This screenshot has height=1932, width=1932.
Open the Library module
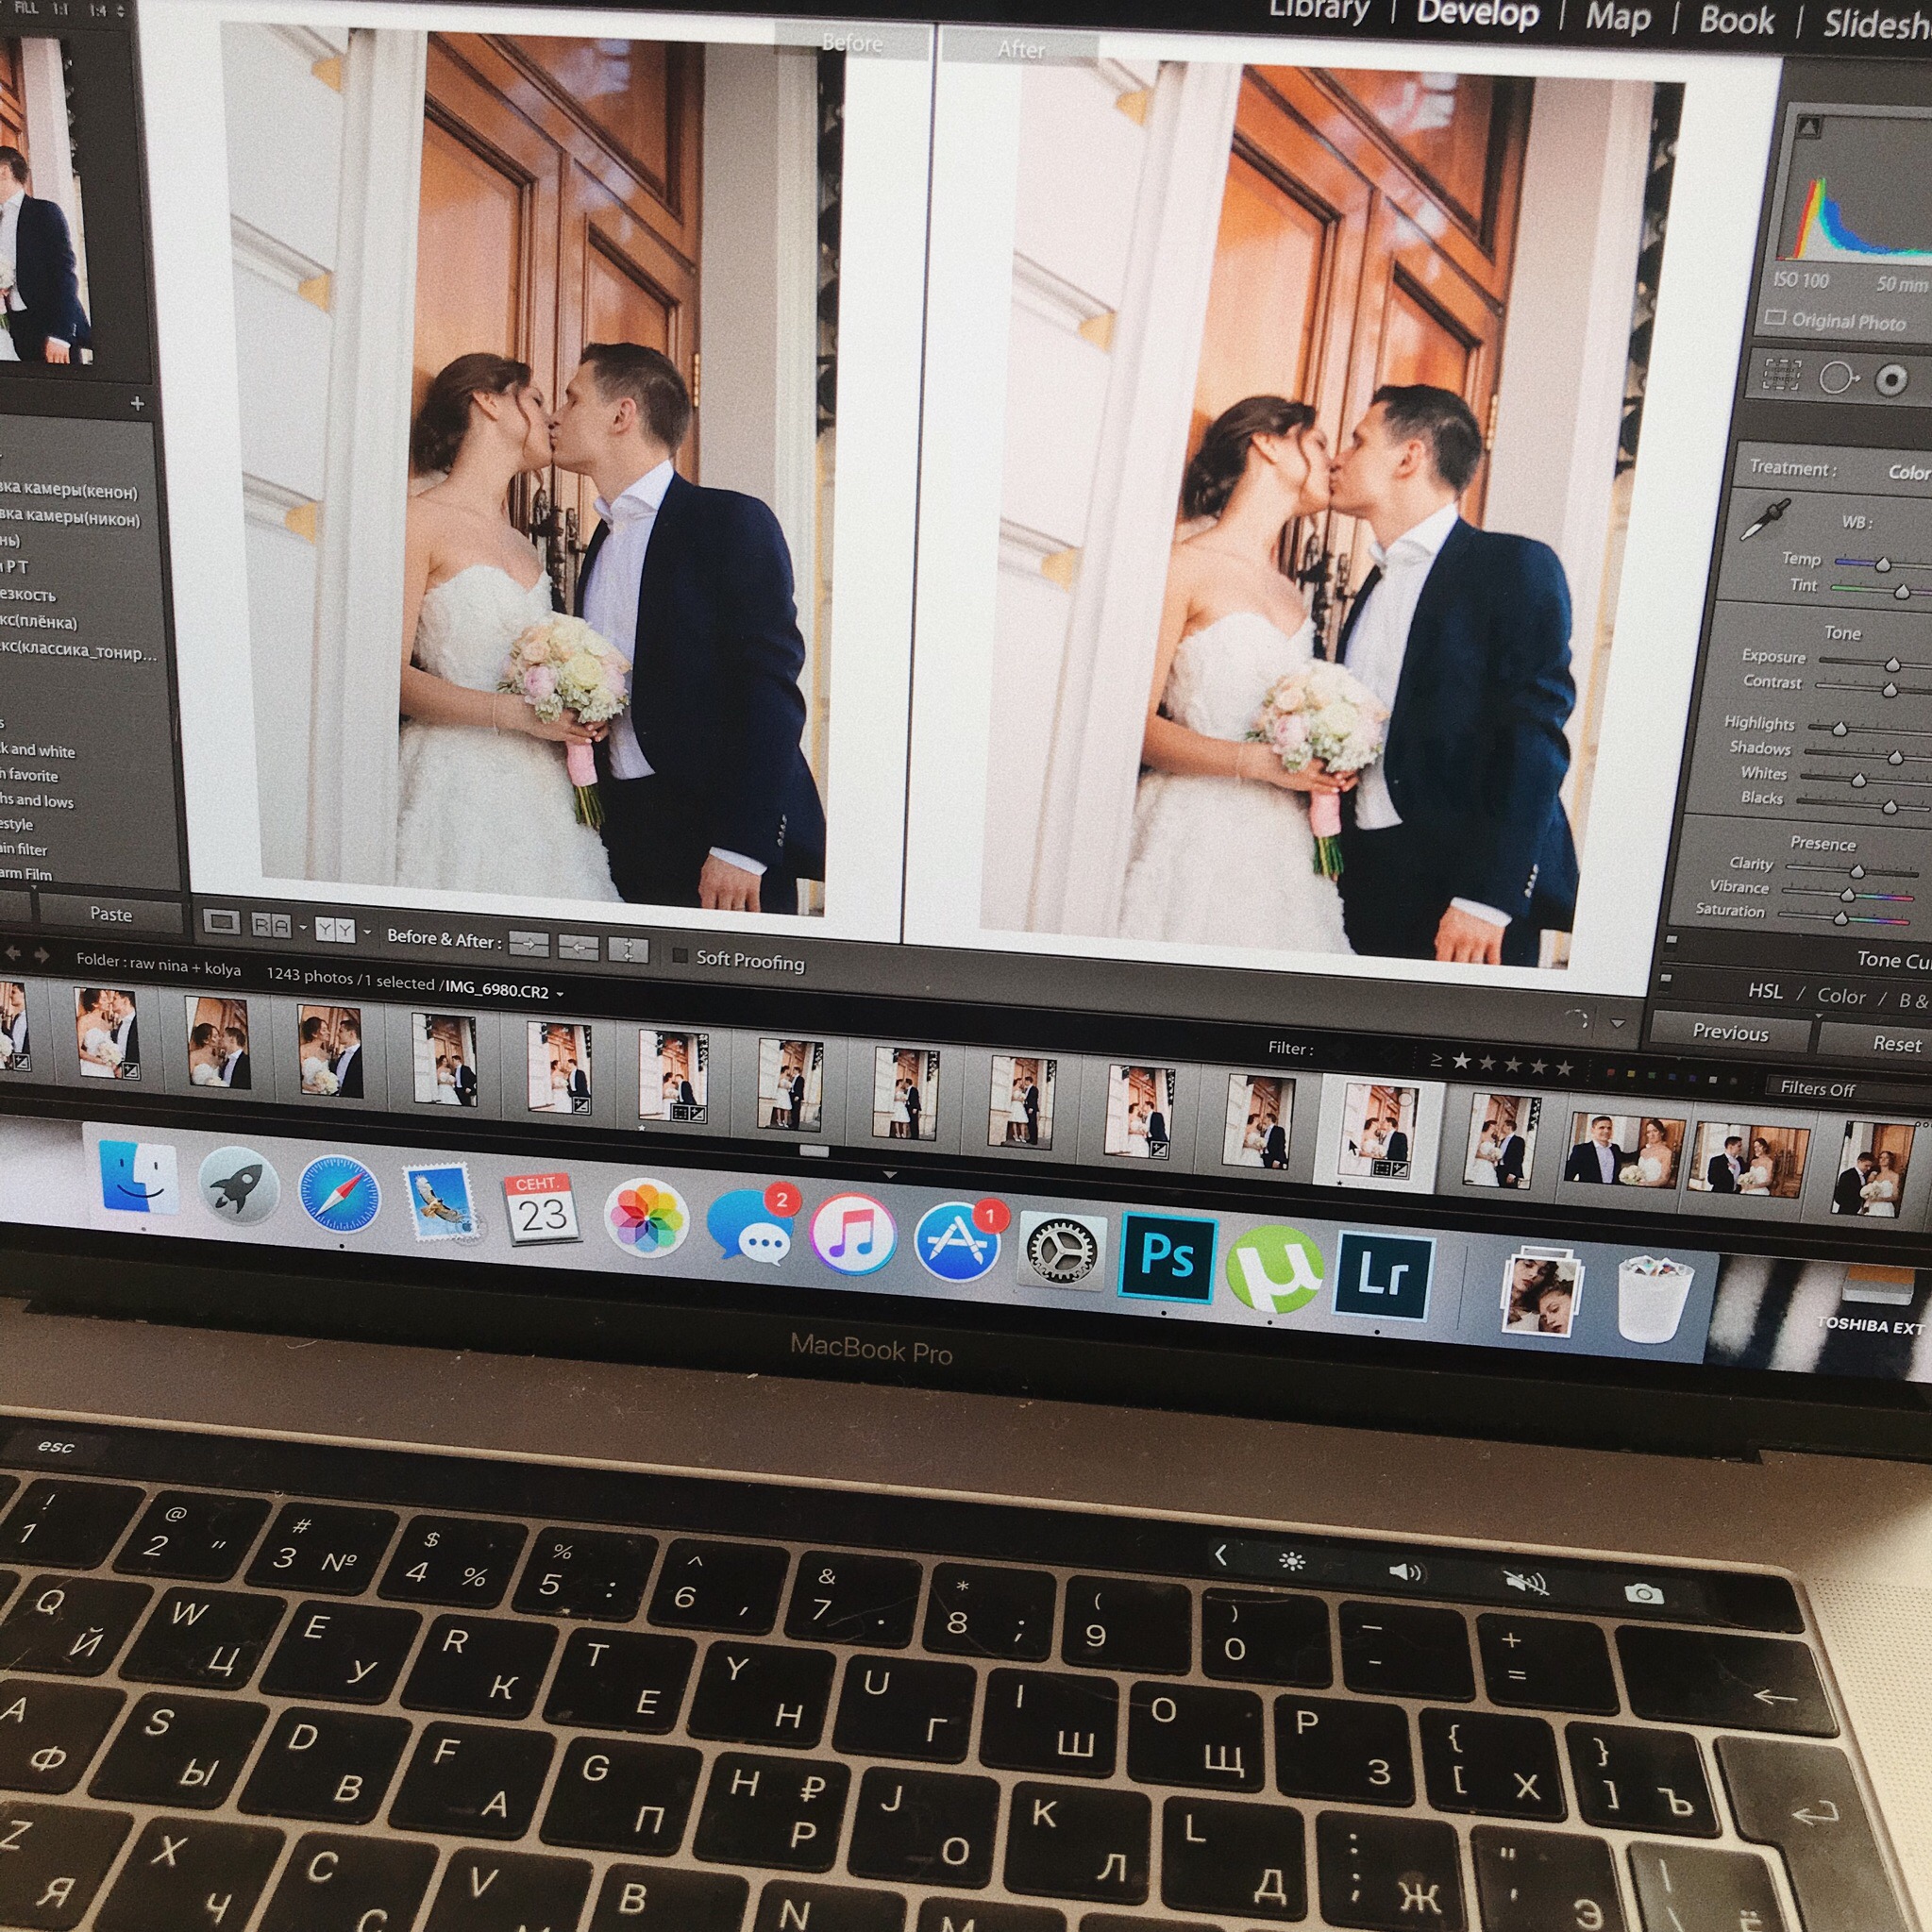coord(1319,9)
